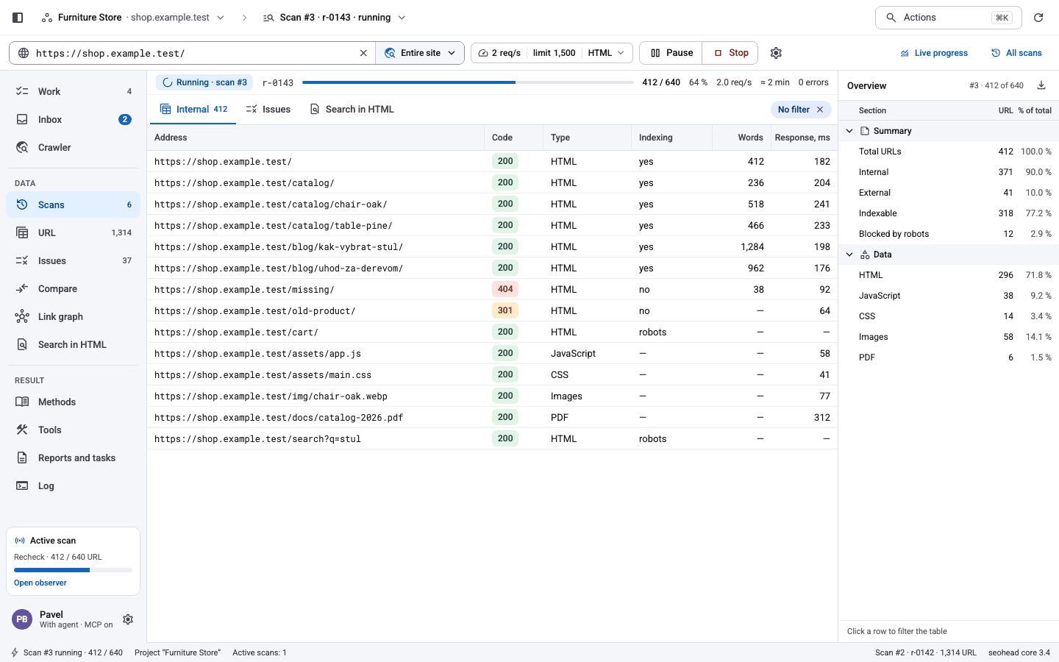This screenshot has height=662, width=1059.
Task: Select Scans in the sidebar
Action: pyautogui.click(x=73, y=204)
